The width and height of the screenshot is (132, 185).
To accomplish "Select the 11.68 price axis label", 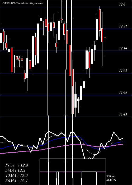I will [x=123, y=92].
